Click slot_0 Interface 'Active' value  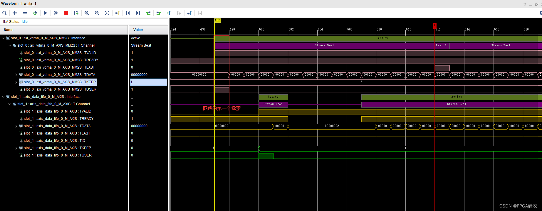point(135,38)
